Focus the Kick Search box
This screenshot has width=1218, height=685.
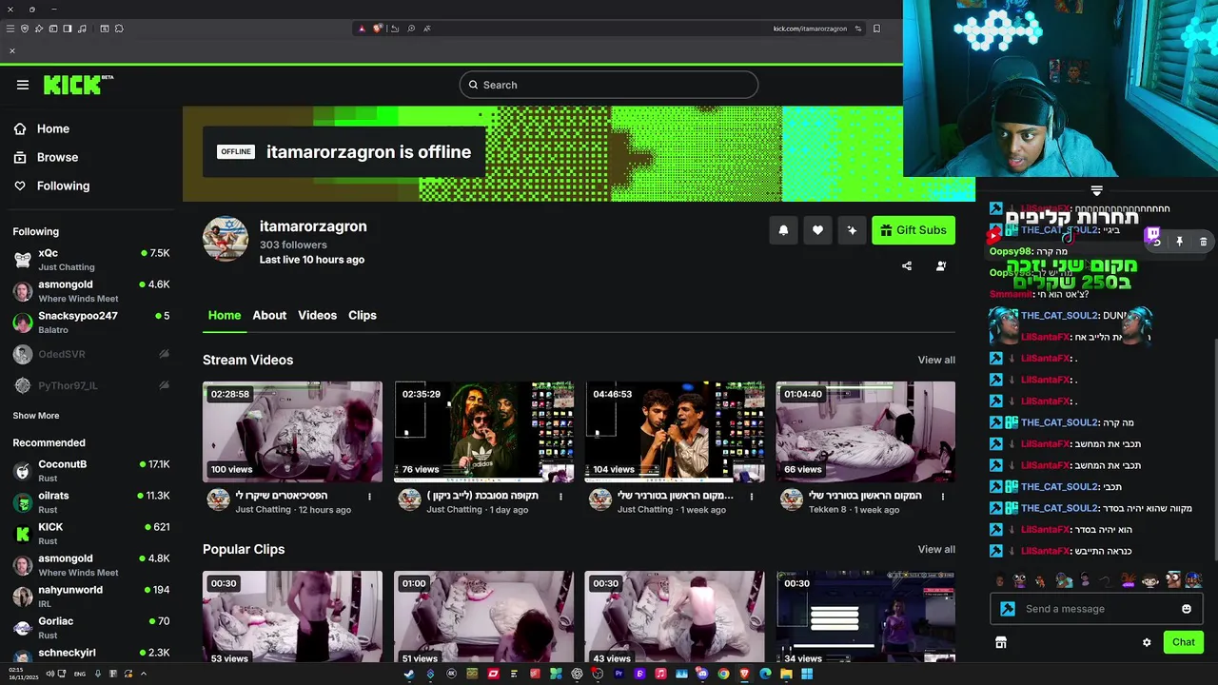click(x=609, y=85)
